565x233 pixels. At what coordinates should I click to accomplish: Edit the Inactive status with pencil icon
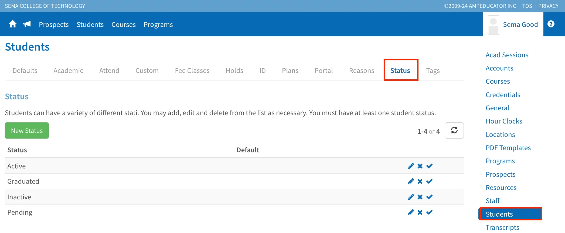[411, 197]
